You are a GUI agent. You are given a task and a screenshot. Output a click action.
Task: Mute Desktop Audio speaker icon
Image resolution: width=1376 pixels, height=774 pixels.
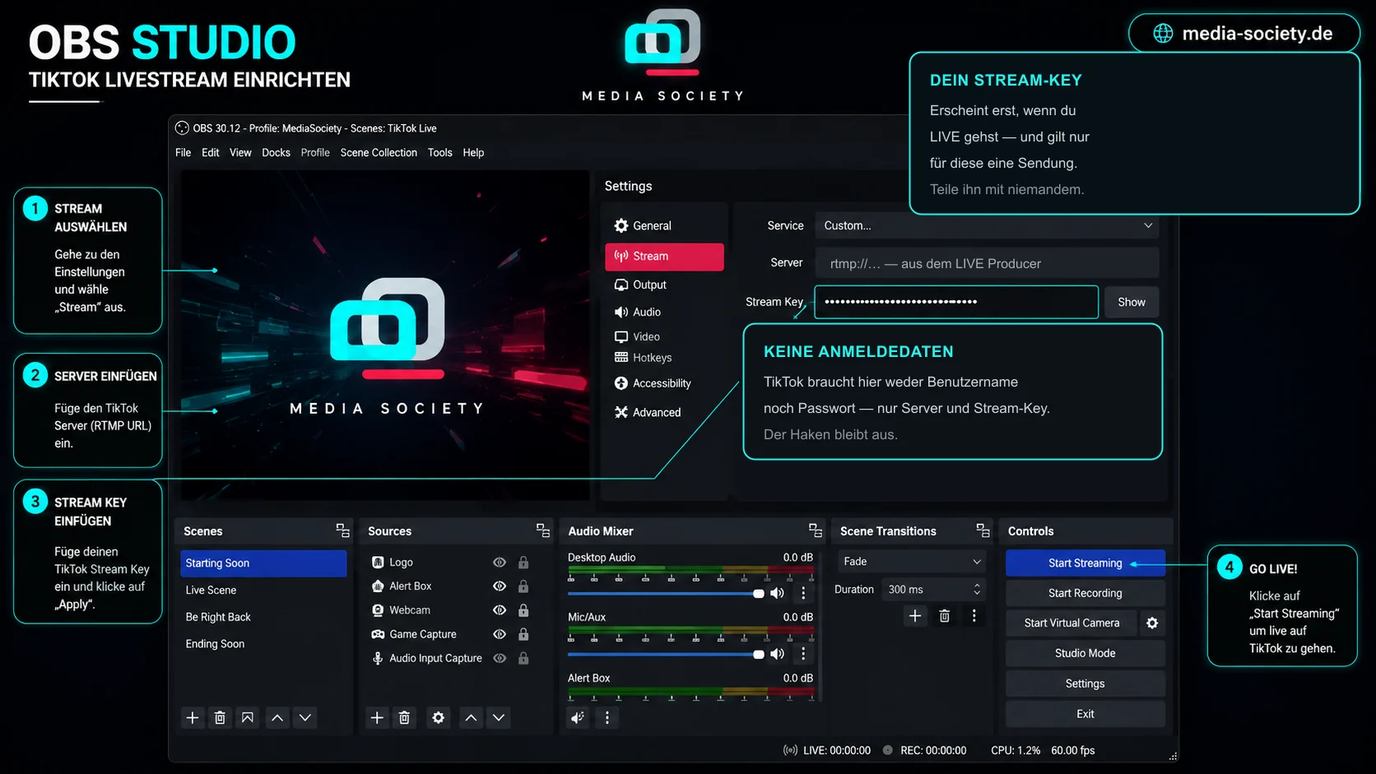click(x=777, y=593)
